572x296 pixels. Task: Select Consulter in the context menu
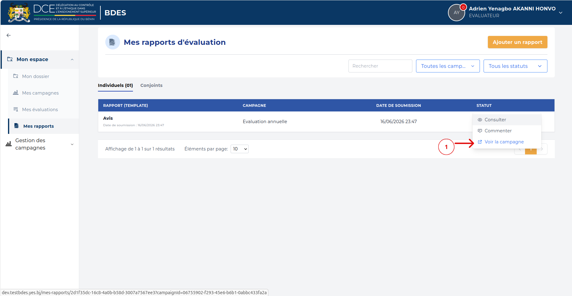(507, 120)
